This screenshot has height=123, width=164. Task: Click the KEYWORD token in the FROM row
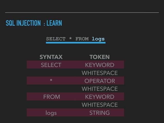pos(99,97)
